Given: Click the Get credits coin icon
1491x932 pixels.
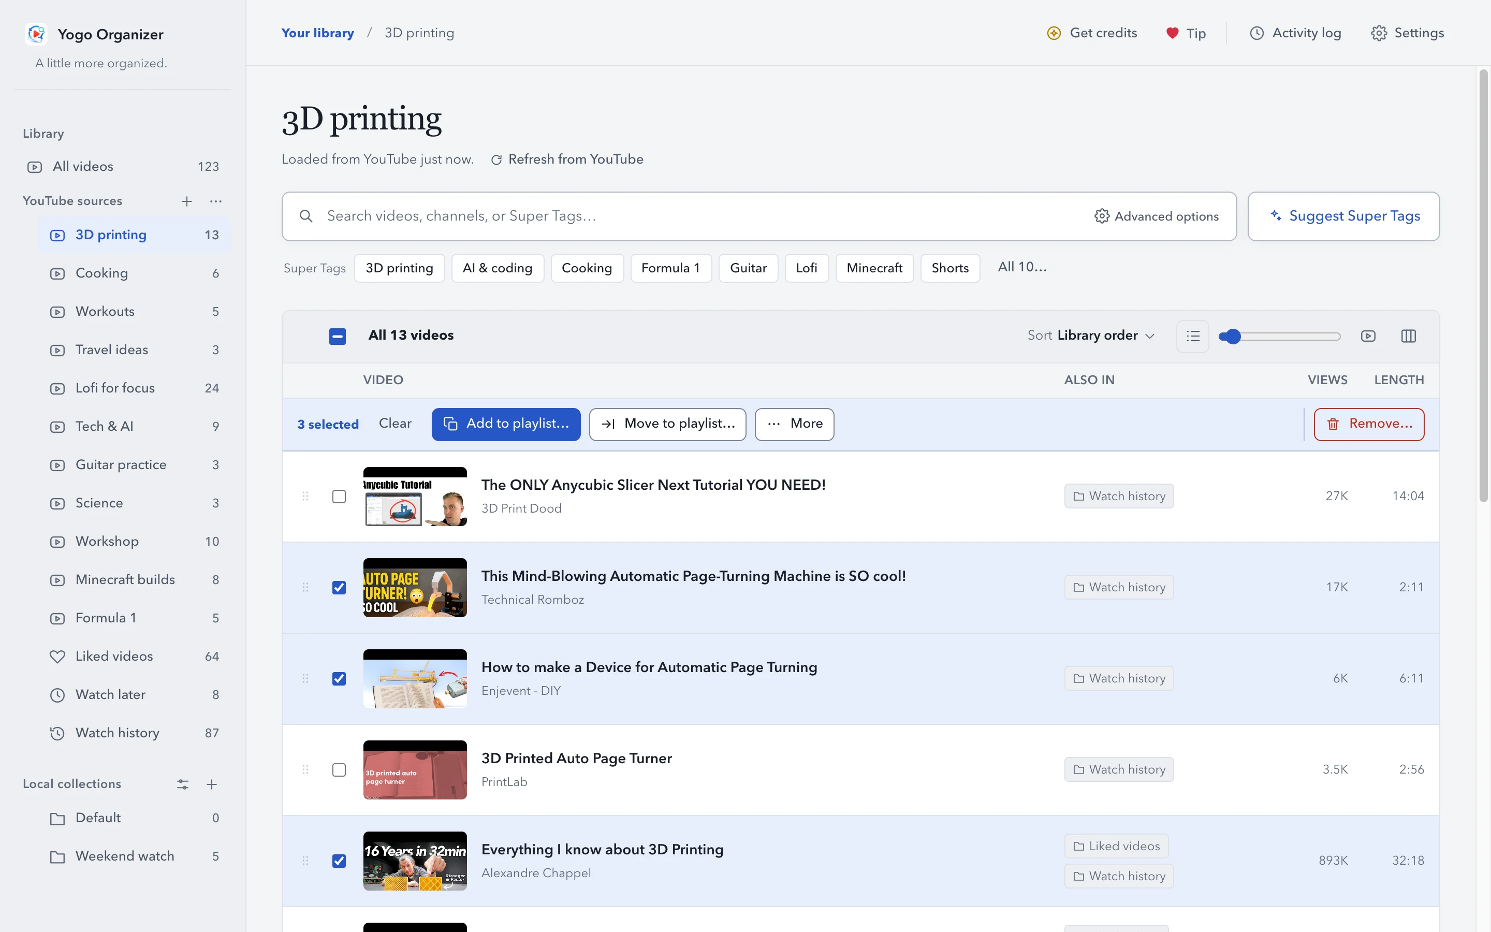Looking at the screenshot, I should click(1054, 33).
